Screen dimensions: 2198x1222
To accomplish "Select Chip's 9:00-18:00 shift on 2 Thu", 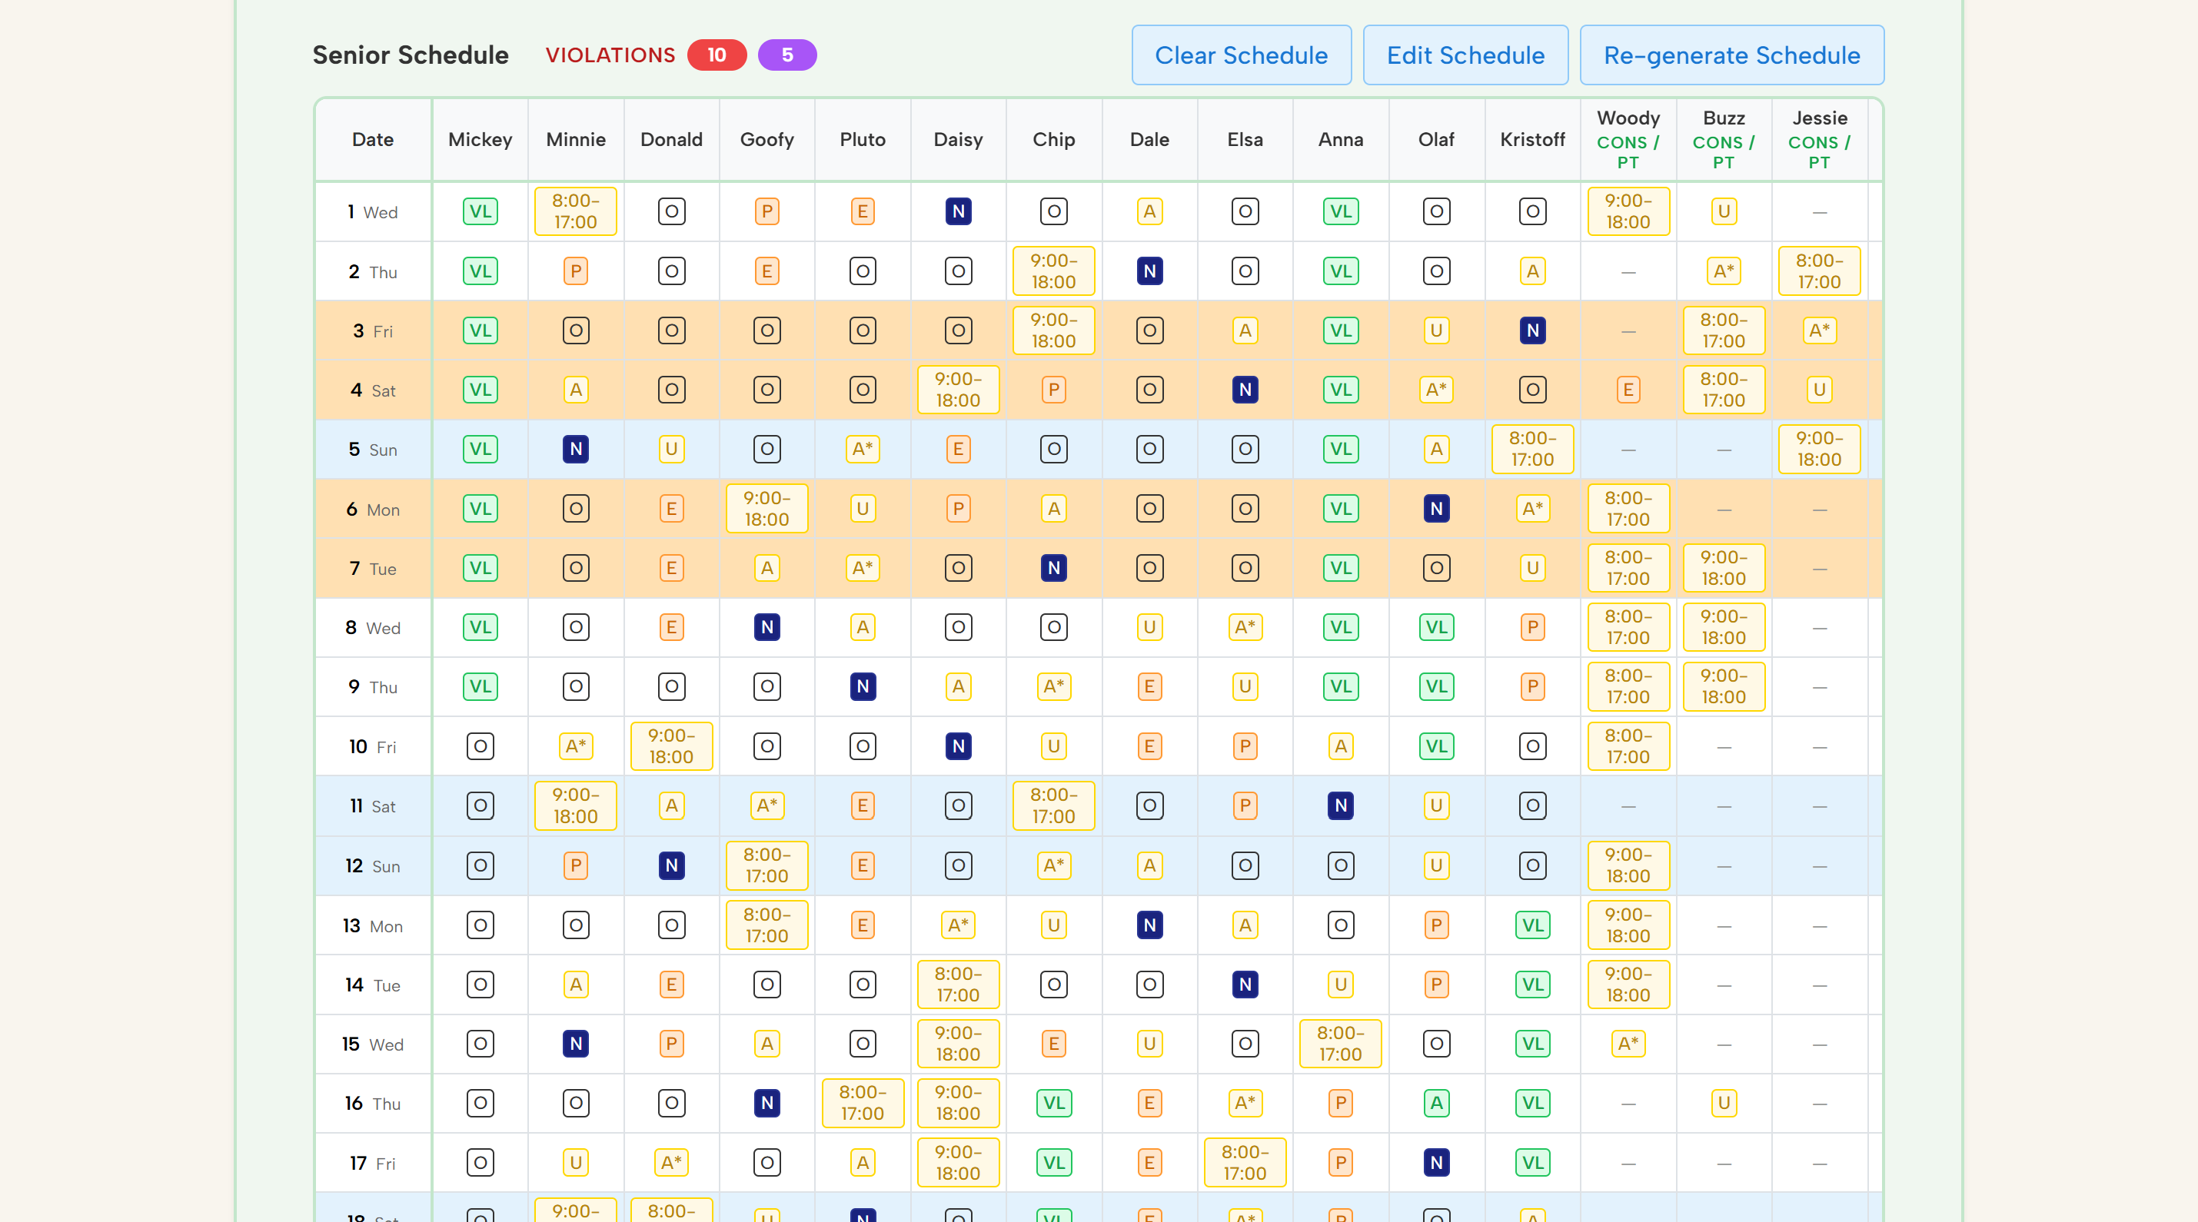I will pos(1054,271).
